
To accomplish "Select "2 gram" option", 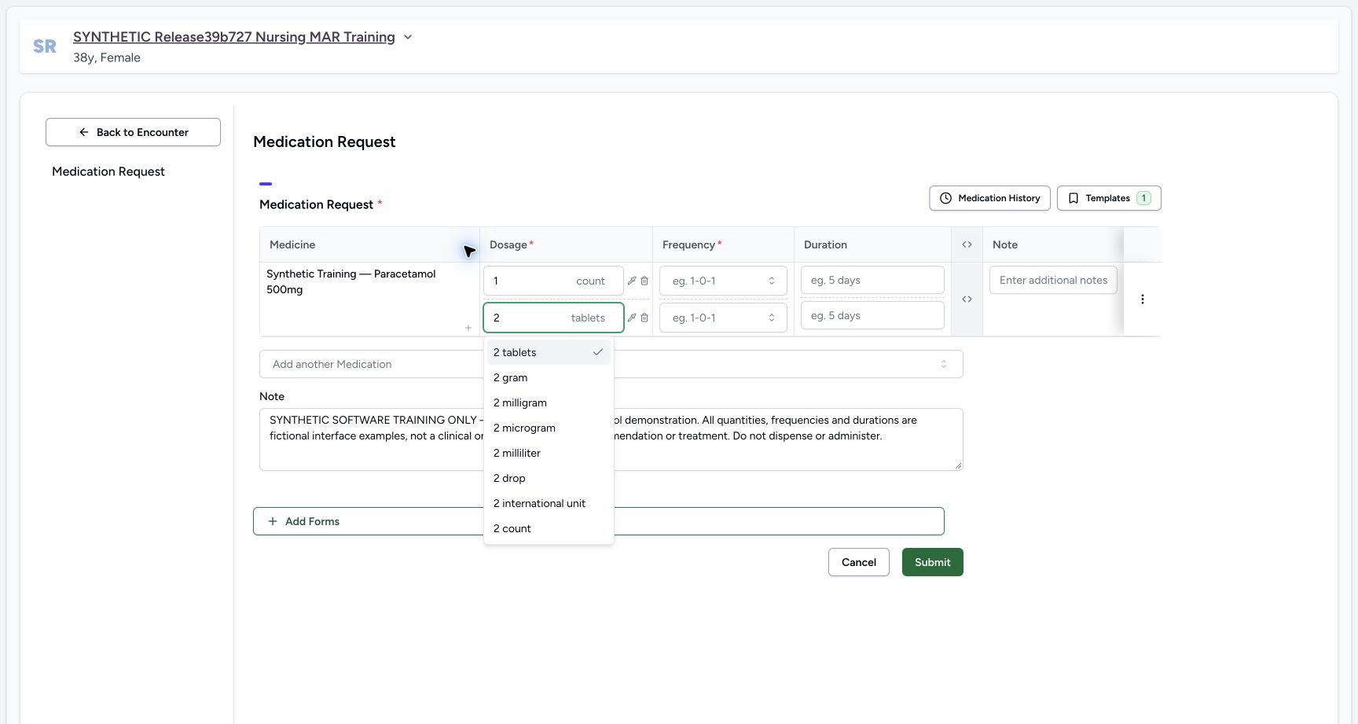I will pos(549,377).
